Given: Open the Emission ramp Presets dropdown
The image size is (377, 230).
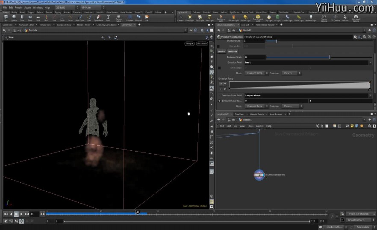Looking at the screenshot, I should 292,73.
